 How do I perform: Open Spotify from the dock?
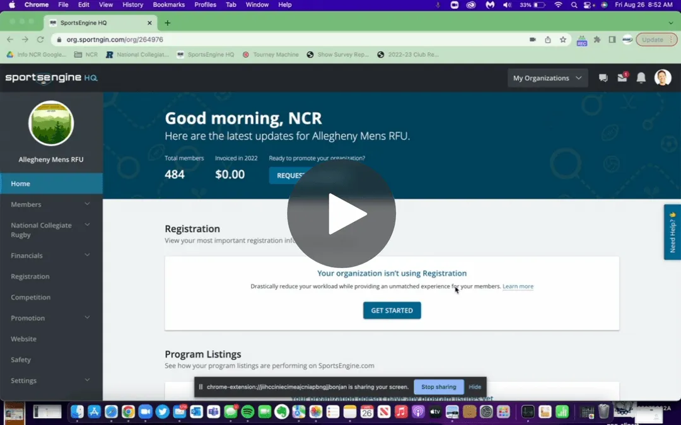tap(248, 412)
